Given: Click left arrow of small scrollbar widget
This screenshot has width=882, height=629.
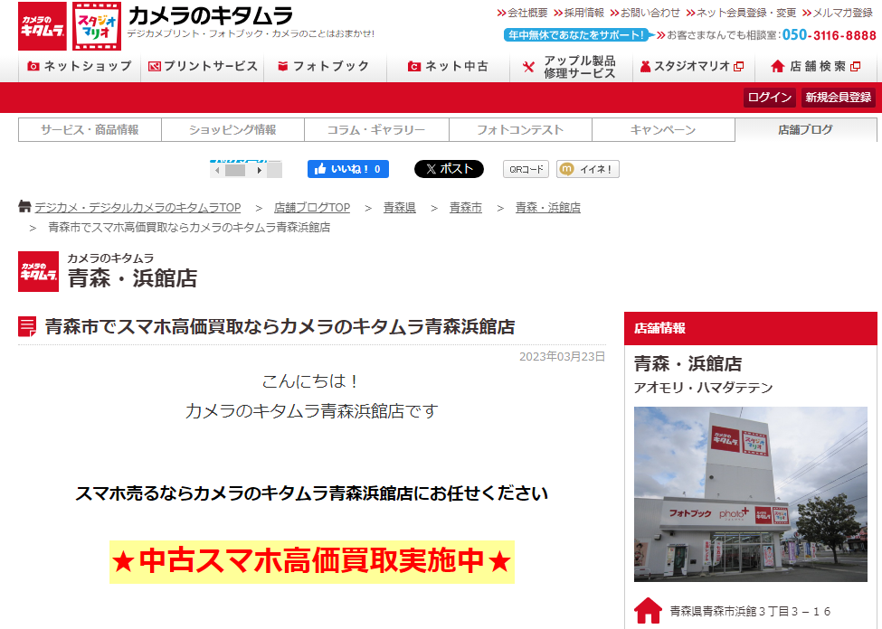Looking at the screenshot, I should (217, 170).
